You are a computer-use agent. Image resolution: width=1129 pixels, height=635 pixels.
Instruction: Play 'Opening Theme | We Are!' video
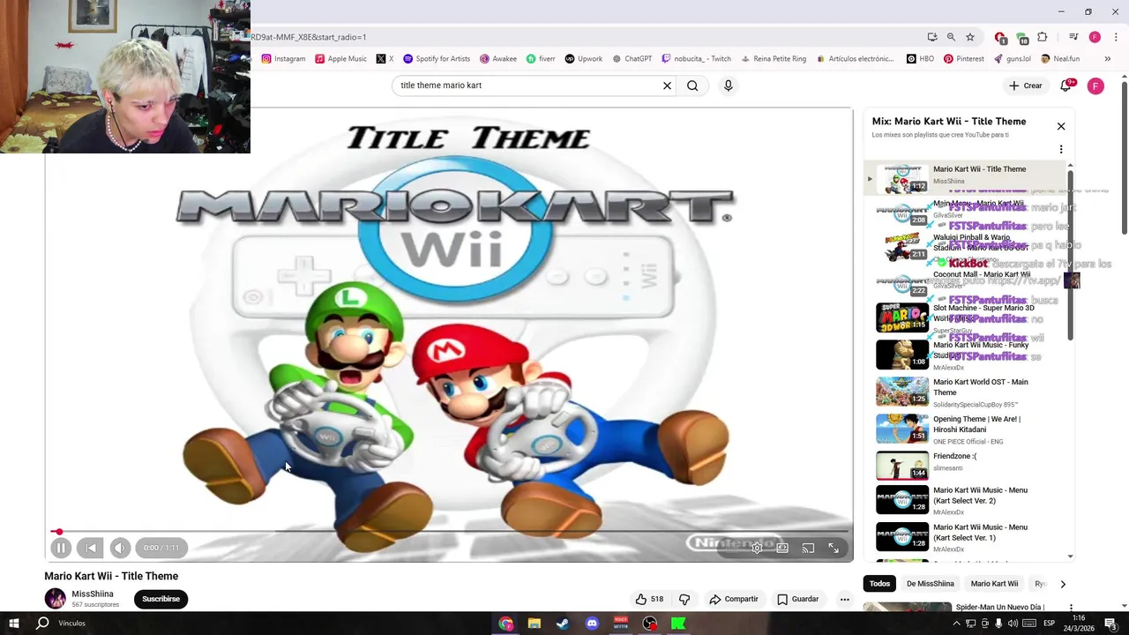pyautogui.click(x=966, y=429)
